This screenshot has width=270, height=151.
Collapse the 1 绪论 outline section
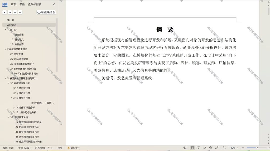pos(5,30)
